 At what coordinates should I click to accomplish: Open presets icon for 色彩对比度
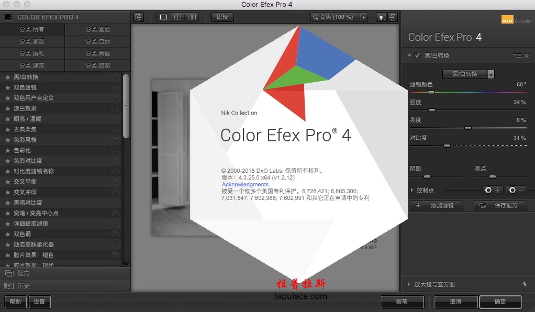tap(115, 161)
